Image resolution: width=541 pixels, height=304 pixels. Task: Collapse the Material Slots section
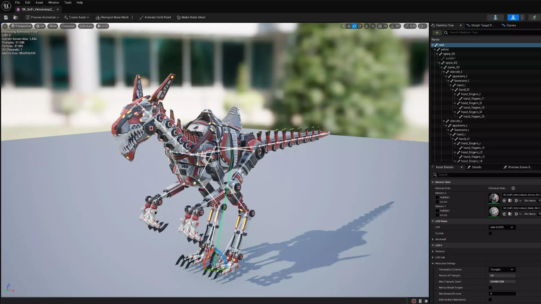[433, 182]
